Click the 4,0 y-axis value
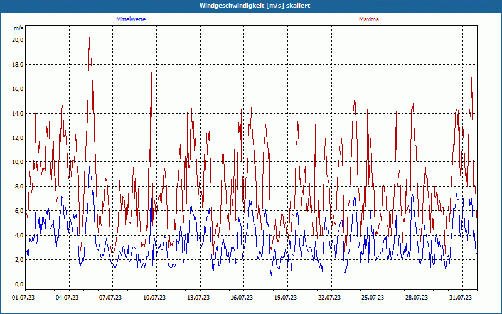Image resolution: width=502 pixels, height=314 pixels. tap(19, 235)
